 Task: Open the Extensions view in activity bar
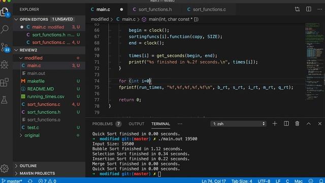5,82
